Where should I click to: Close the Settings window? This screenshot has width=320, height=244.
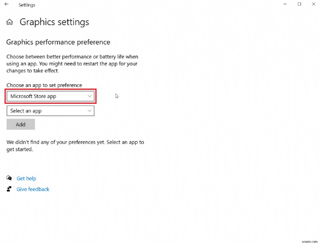(314, 4)
